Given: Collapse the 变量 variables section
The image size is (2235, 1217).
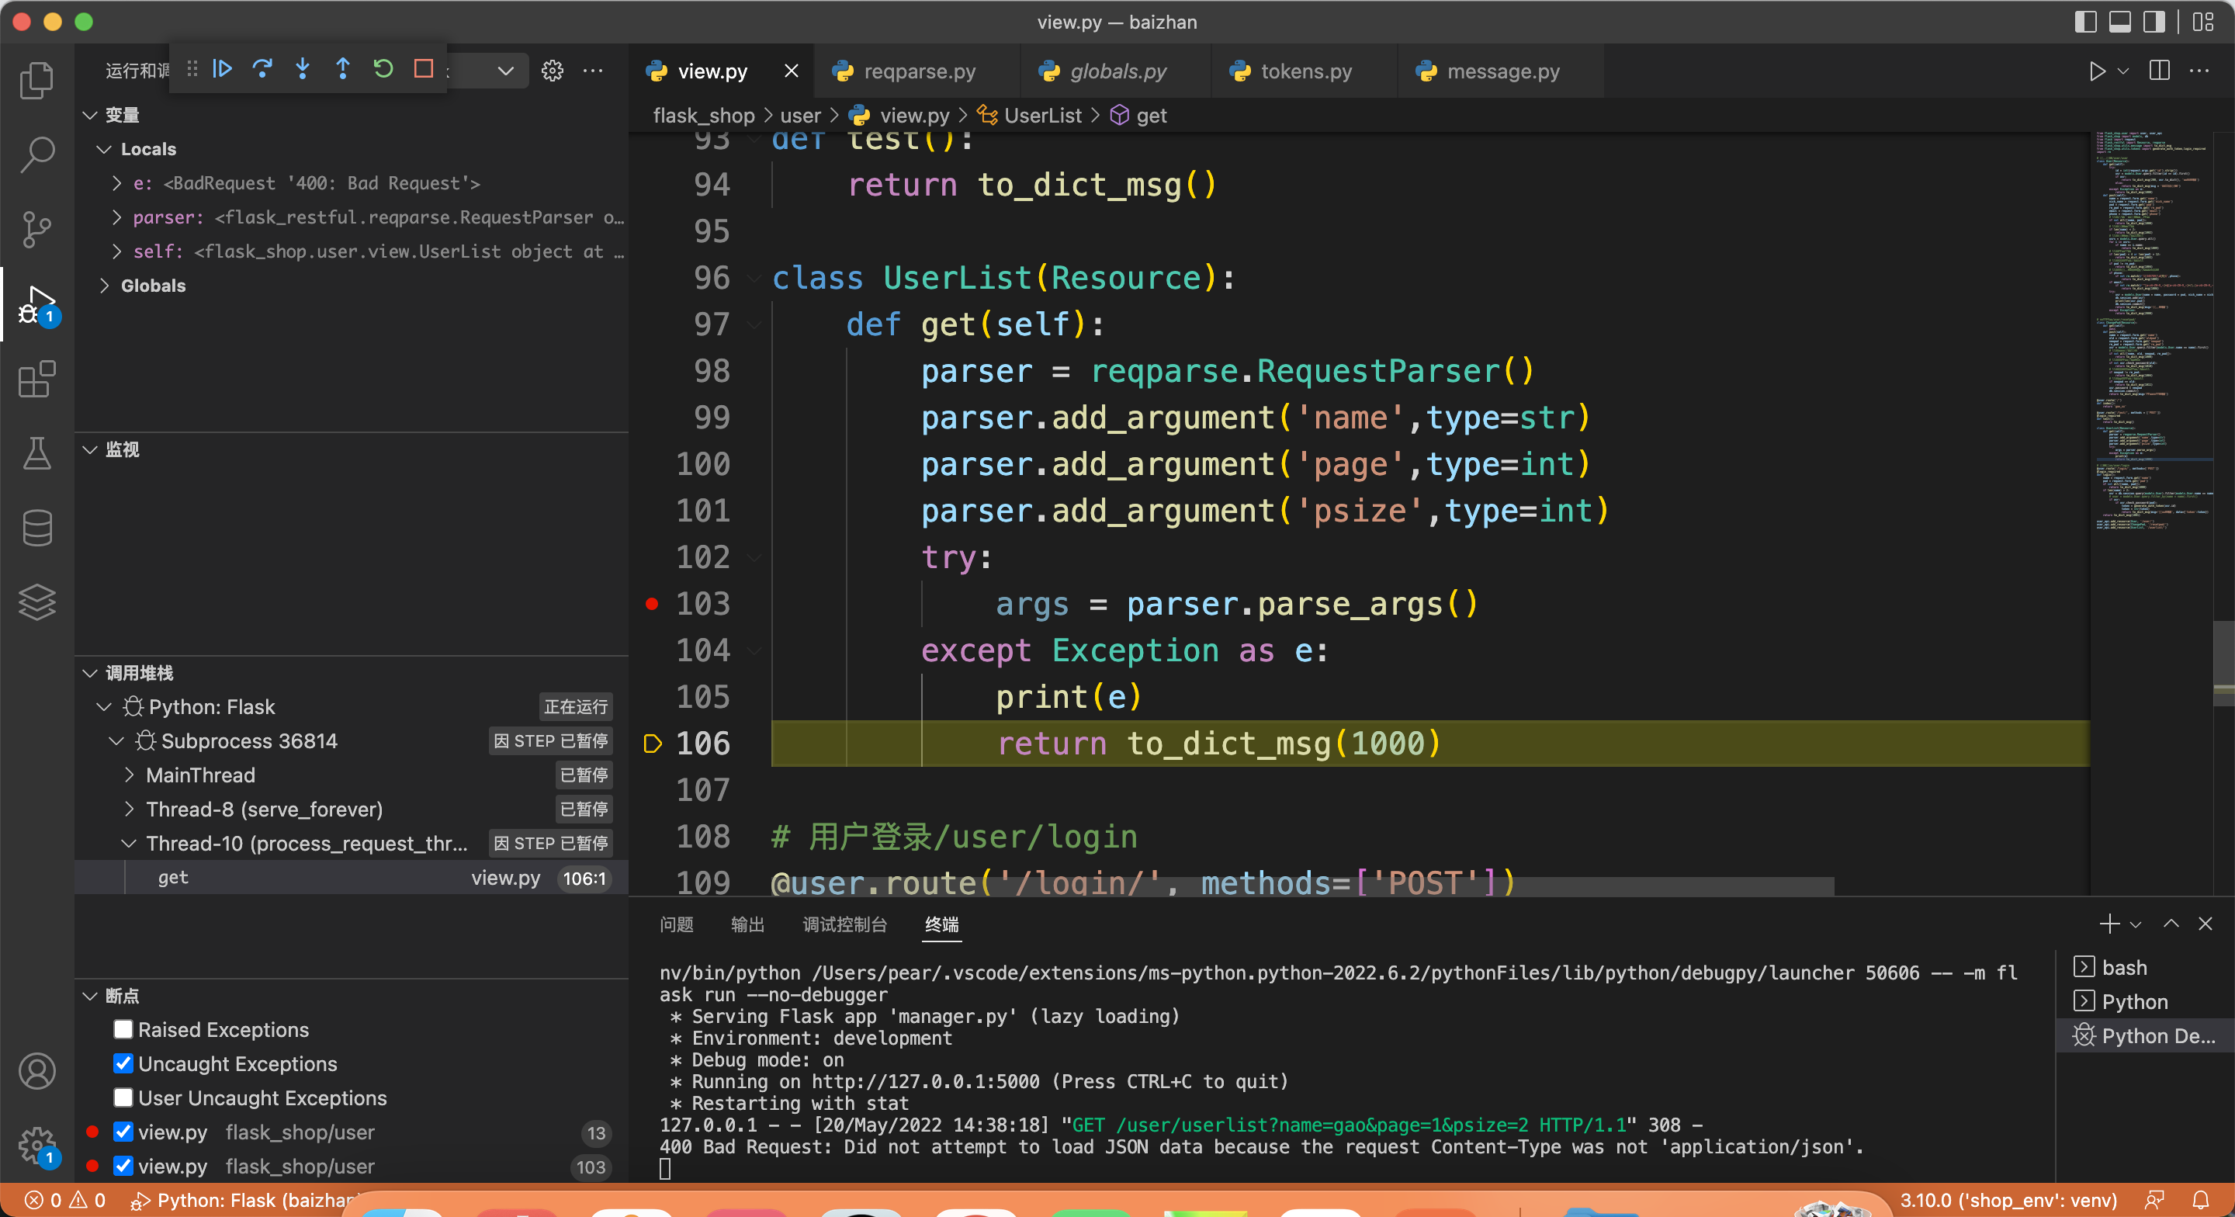Looking at the screenshot, I should point(89,115).
